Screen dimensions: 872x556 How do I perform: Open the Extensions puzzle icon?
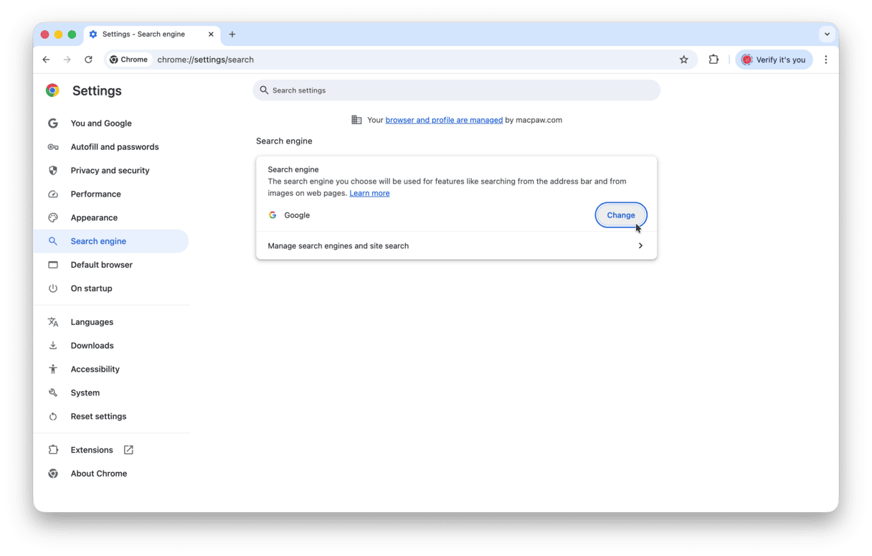(714, 60)
